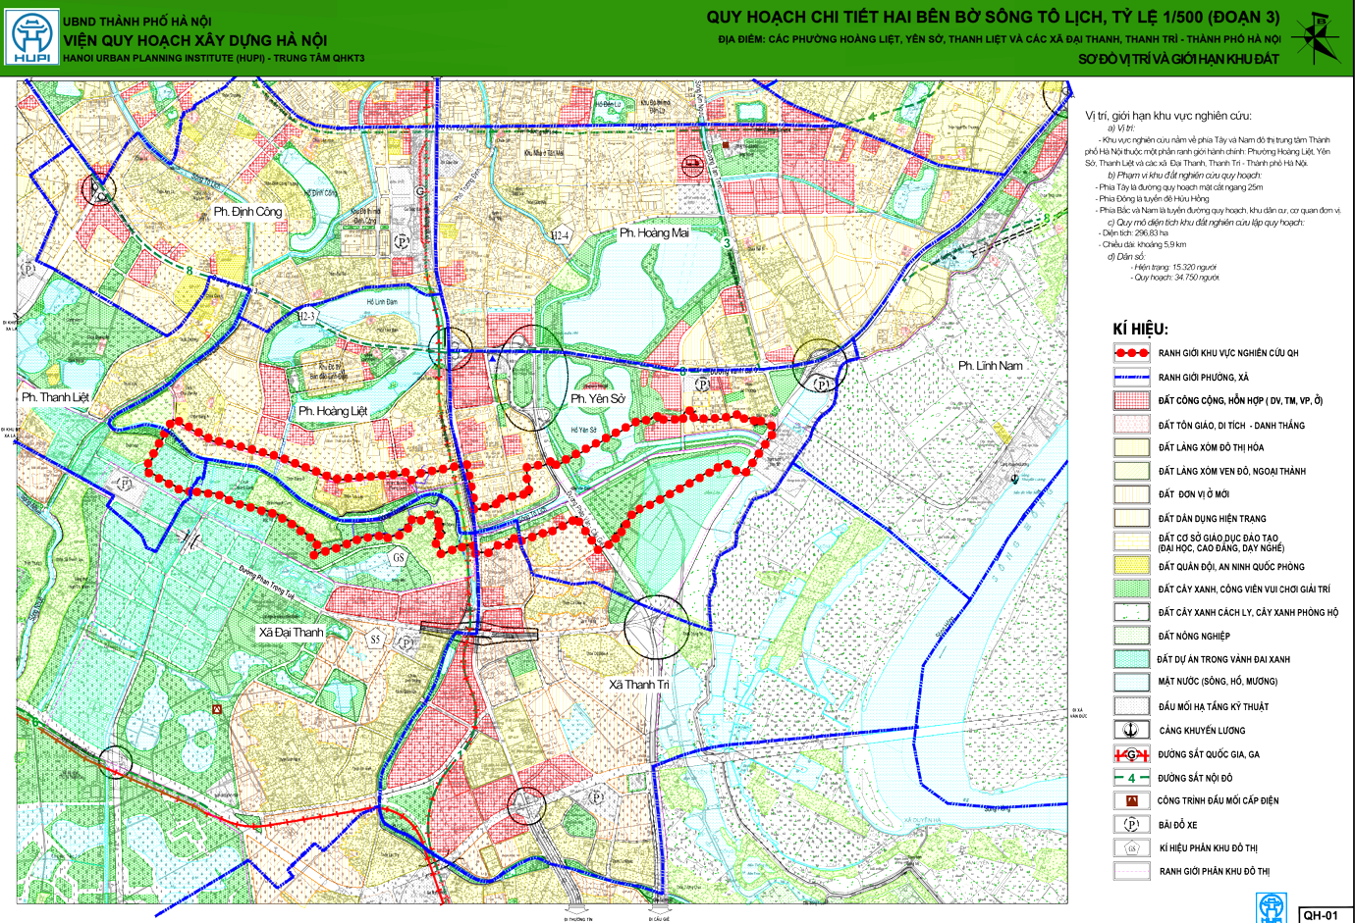Viewport: 1355px width, 923px height.
Task: Click the national railway G symbol in legend
Action: [x=1131, y=754]
